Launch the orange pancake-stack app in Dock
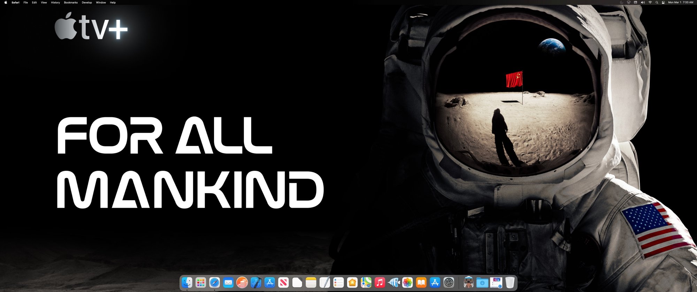 point(242,282)
